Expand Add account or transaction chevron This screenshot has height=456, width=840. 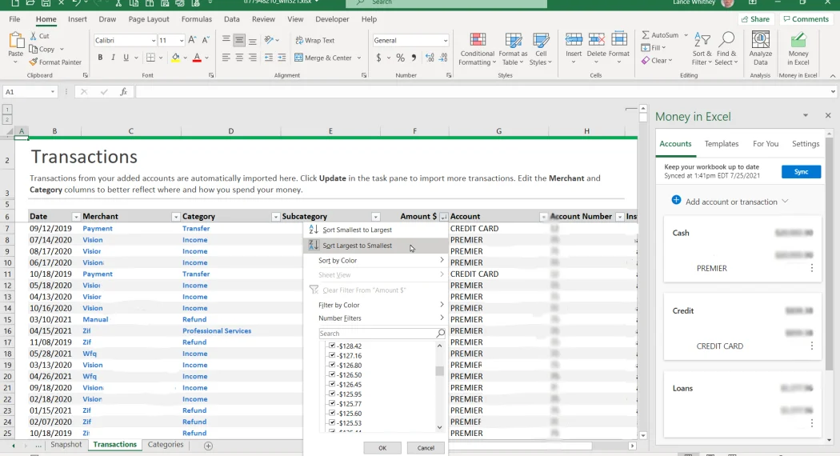coord(785,201)
